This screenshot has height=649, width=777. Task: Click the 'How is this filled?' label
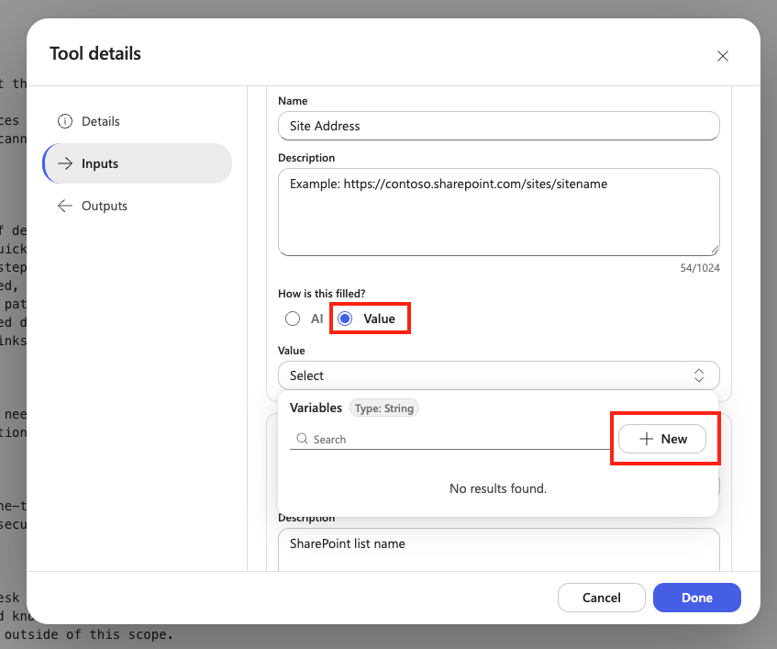pos(322,294)
